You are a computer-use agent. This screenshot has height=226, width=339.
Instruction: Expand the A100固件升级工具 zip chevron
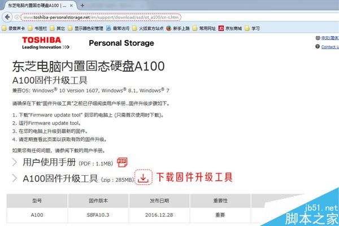(x=15, y=178)
